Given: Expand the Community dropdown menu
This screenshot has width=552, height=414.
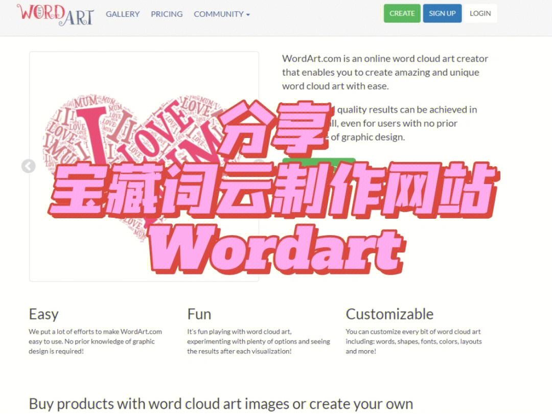Looking at the screenshot, I should point(222,14).
